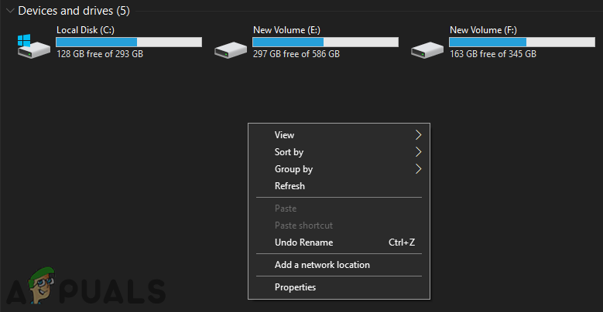The image size is (603, 312).
Task: Open Properties from the context menu
Action: 295,287
